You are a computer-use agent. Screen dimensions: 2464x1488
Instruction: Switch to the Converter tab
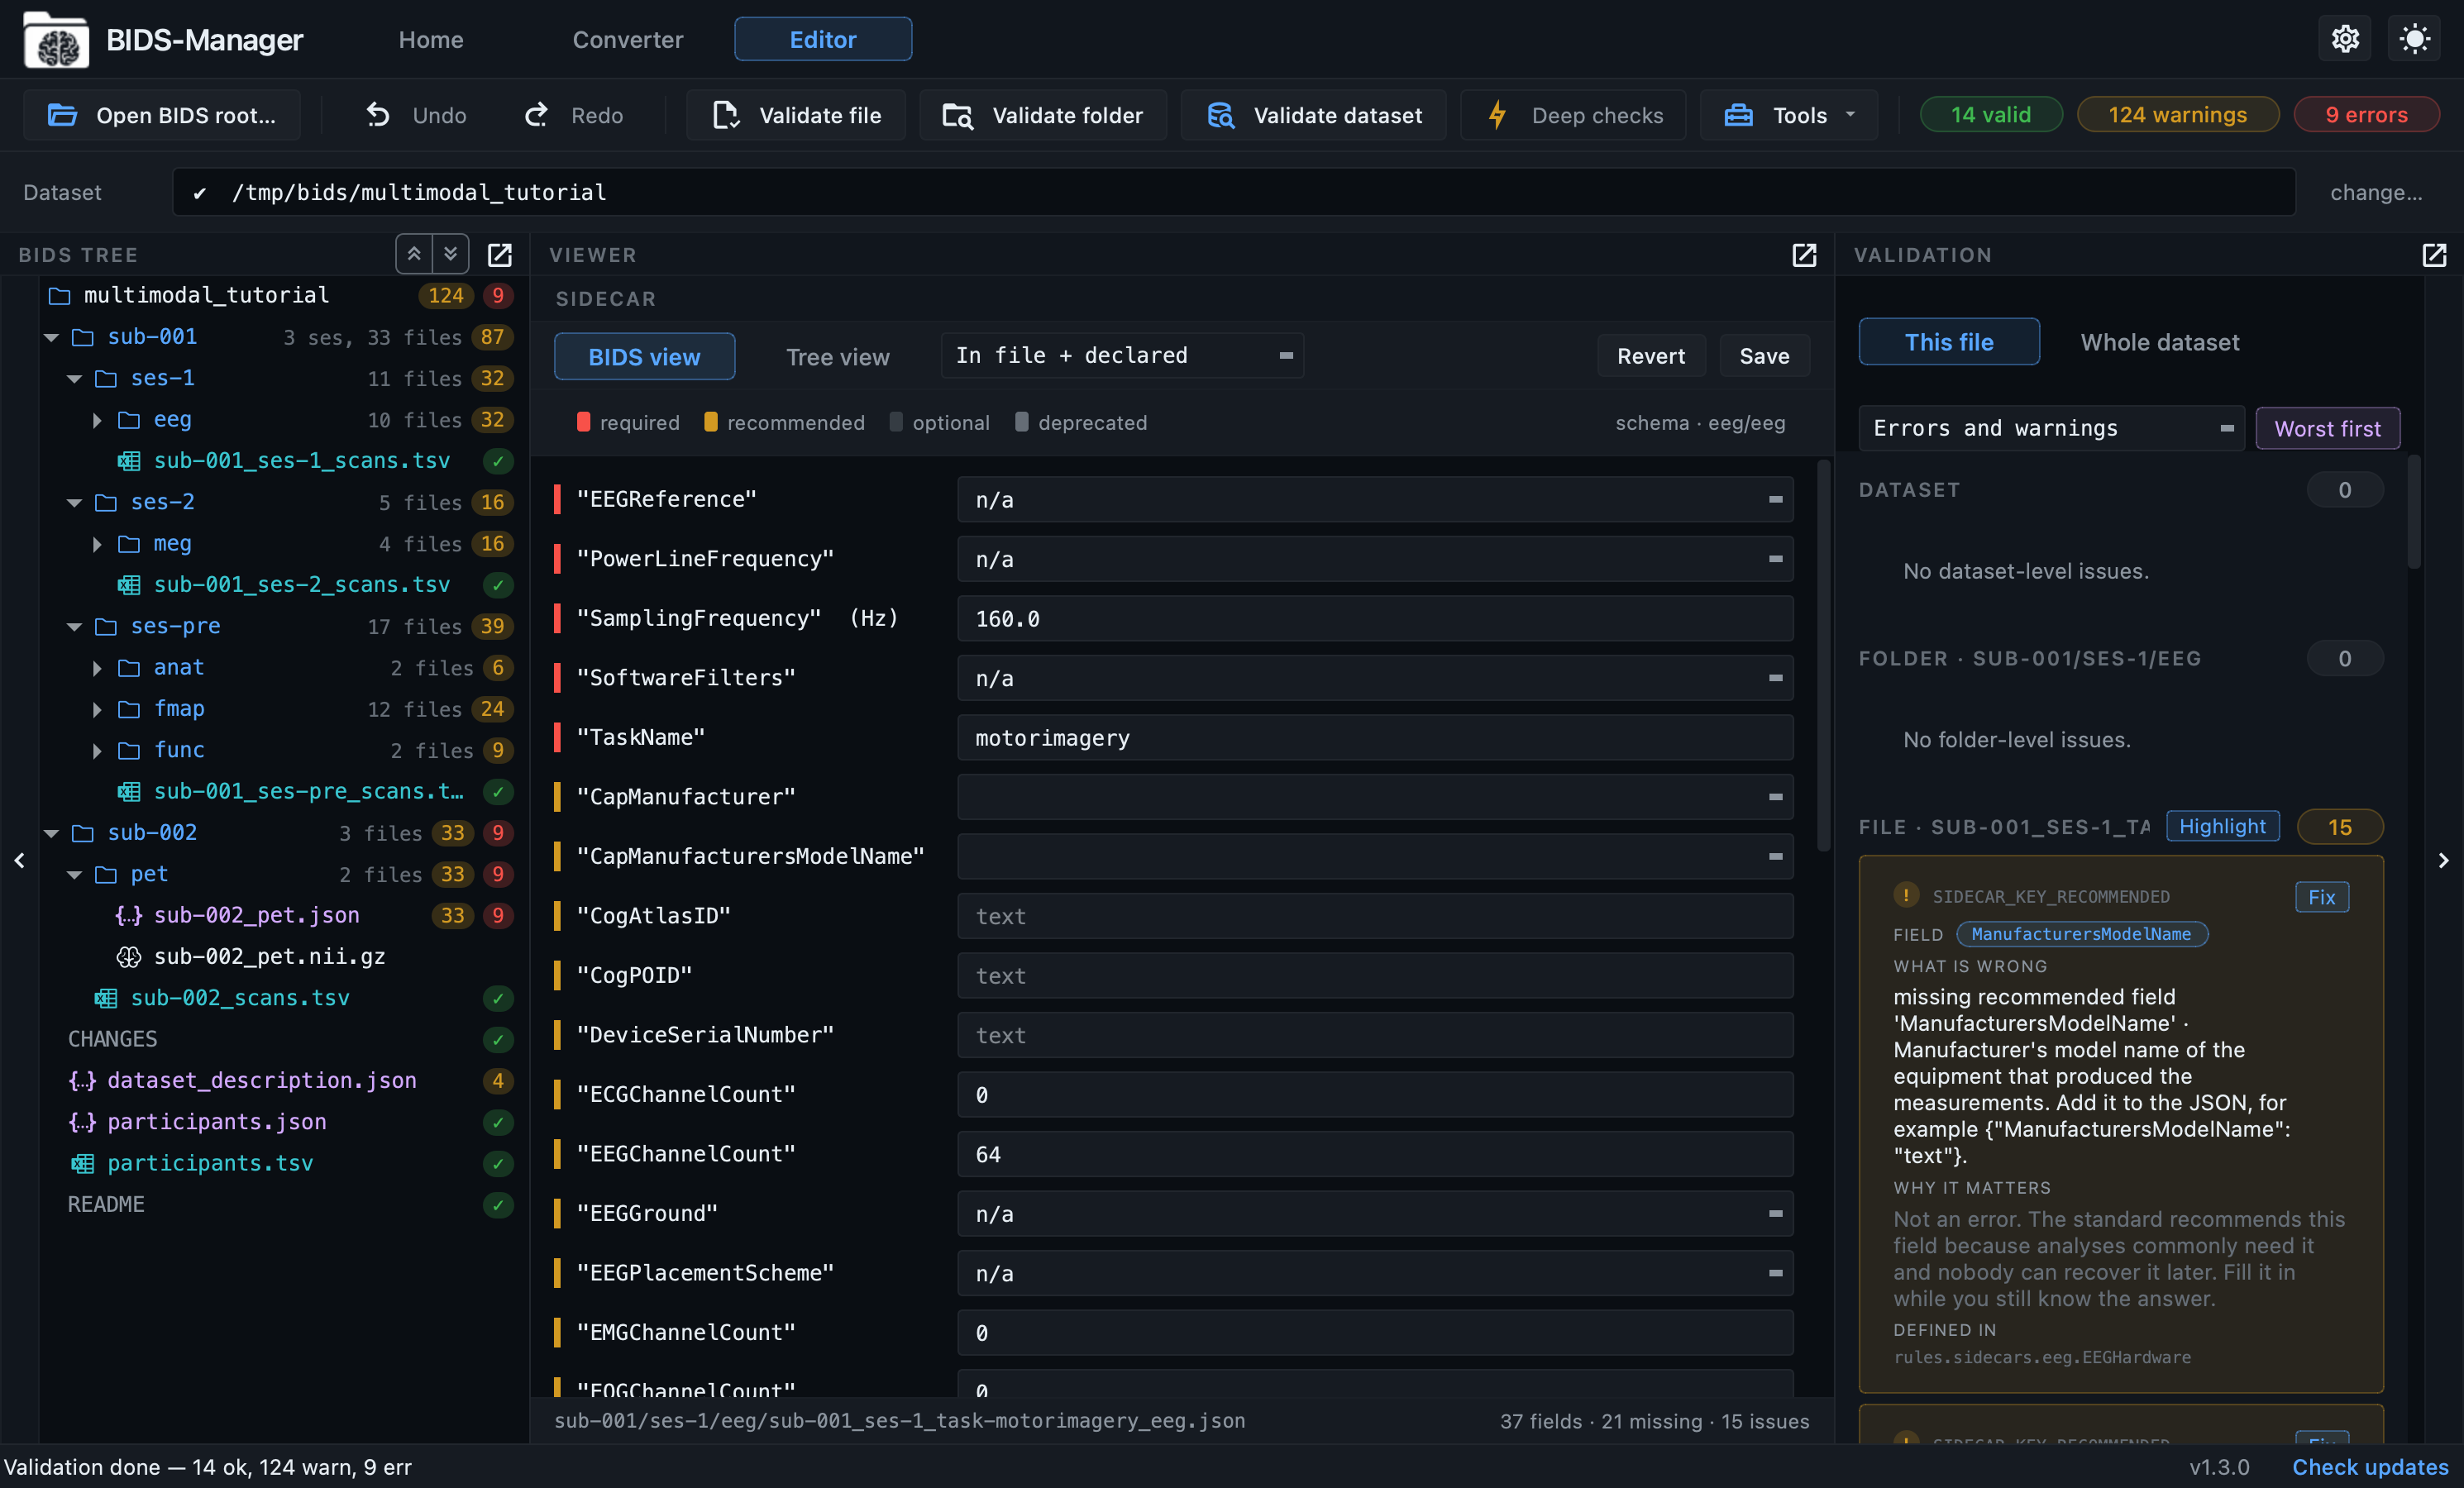[627, 39]
